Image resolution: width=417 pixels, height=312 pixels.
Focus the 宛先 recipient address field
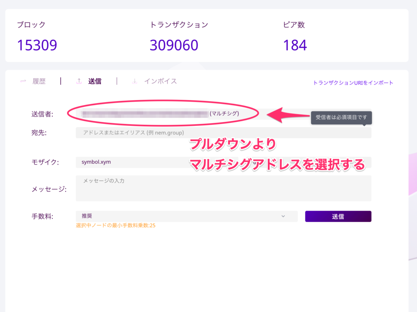click(x=224, y=133)
